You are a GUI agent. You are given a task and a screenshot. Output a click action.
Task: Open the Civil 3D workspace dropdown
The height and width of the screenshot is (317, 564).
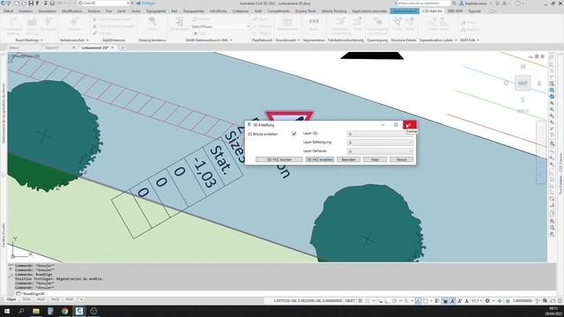click(104, 4)
